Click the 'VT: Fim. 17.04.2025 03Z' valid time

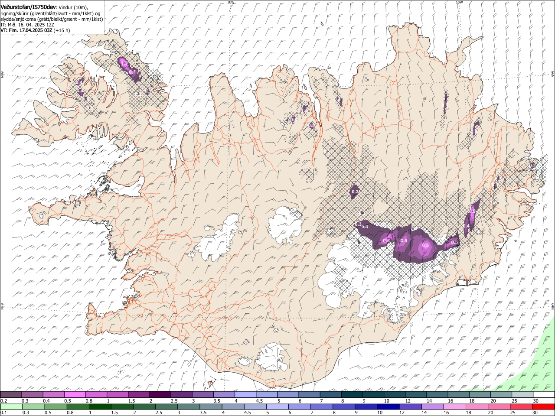(x=26, y=30)
